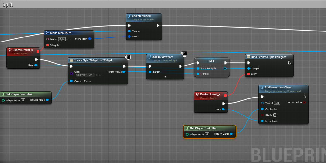326x163 pixels.
Task: Click CustomEvent_7 execution output pin
Action: pyautogui.click(x=224, y=104)
